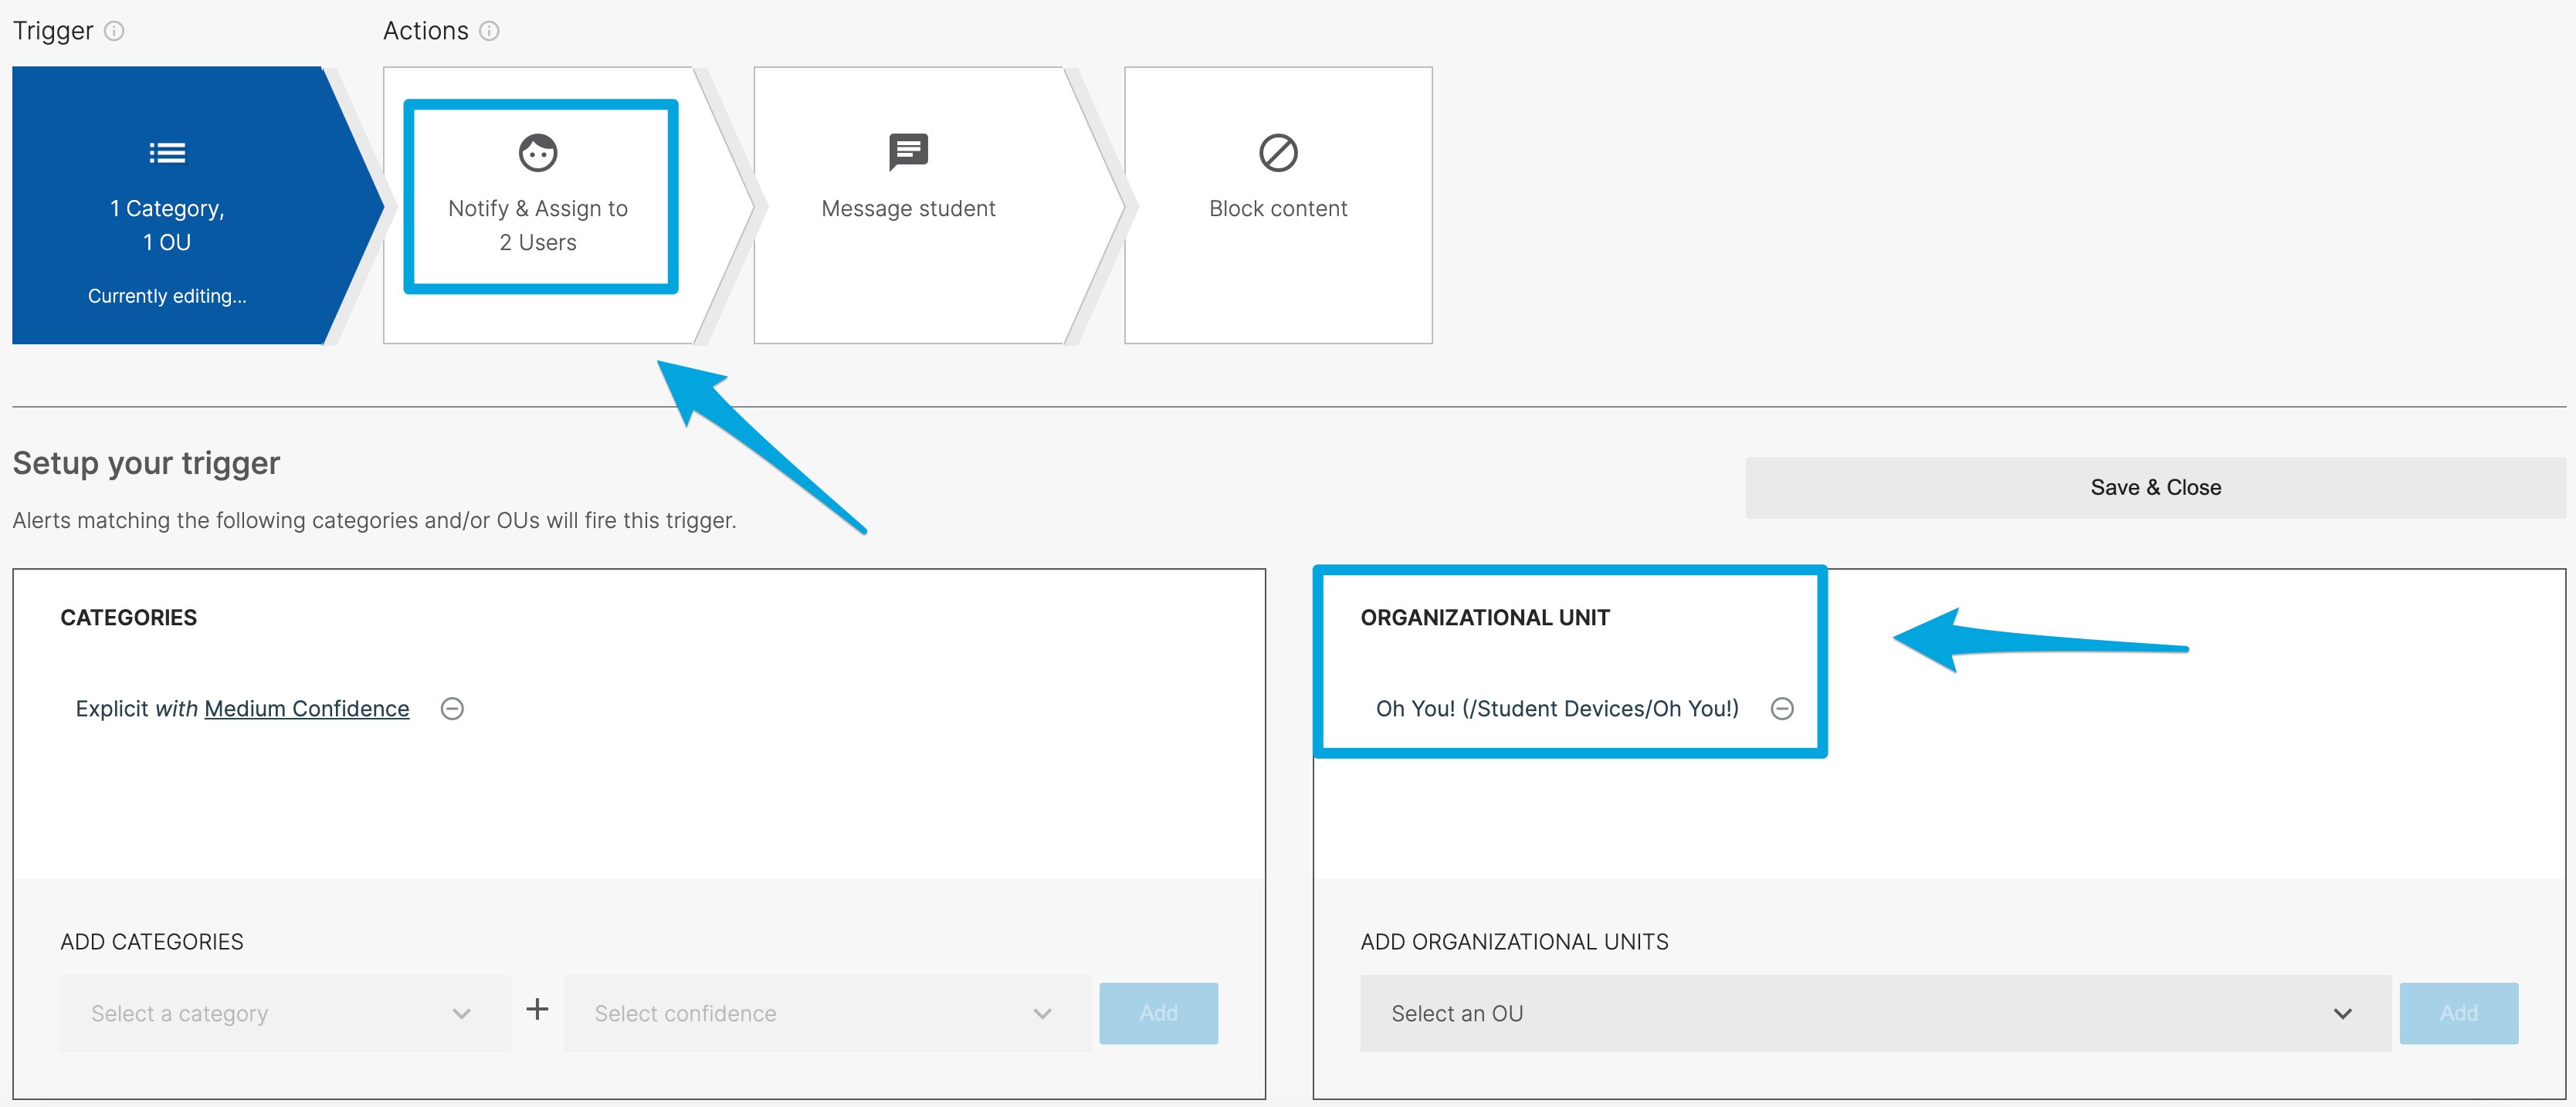
Task: Click the list icon in Trigger card
Action: (x=167, y=153)
